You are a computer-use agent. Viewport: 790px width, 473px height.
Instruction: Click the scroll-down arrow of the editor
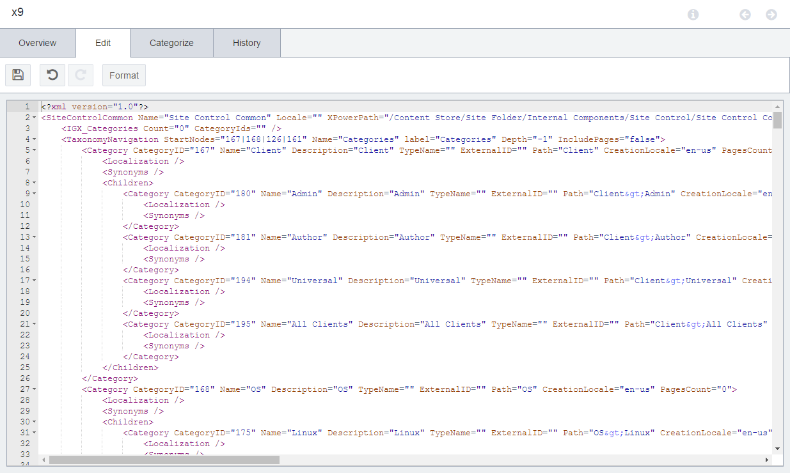tap(777, 449)
